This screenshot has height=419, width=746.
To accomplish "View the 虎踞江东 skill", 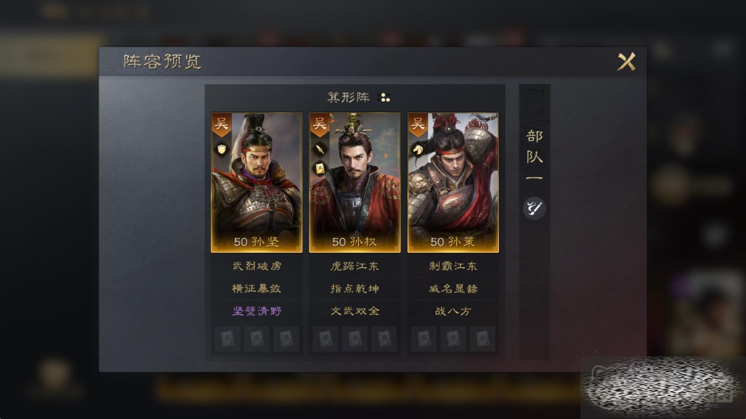I will pyautogui.click(x=355, y=266).
